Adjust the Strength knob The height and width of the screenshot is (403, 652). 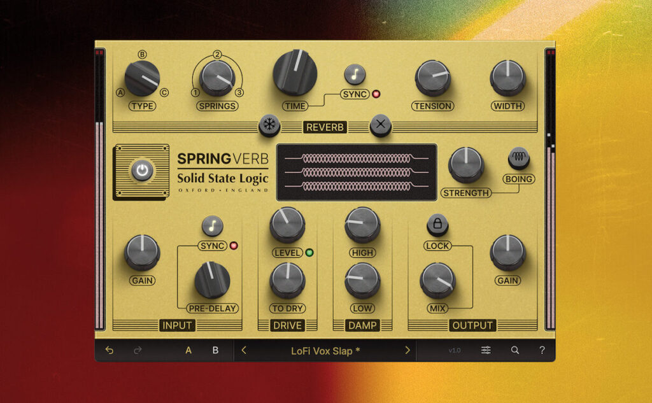coord(465,165)
